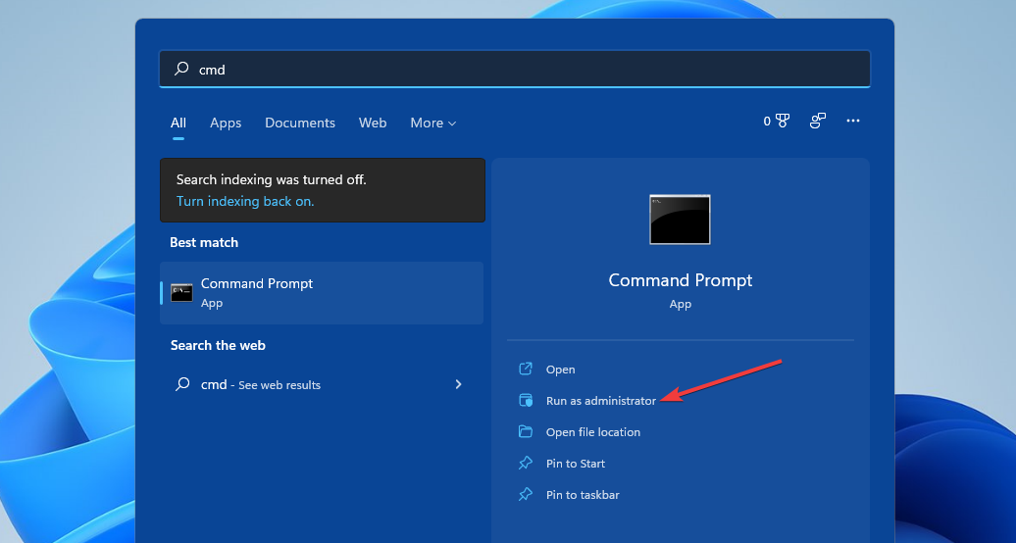Viewport: 1016px width, 543px height.
Task: Click the Open file location folder icon
Action: tap(526, 431)
